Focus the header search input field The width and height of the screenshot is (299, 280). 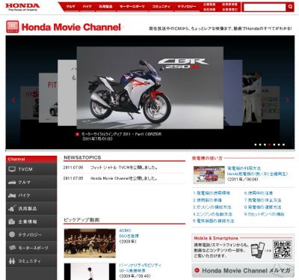(x=265, y=7)
